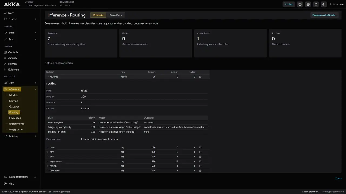Open Models under Inference
Screen dimensions: 346x194
click(14, 95)
